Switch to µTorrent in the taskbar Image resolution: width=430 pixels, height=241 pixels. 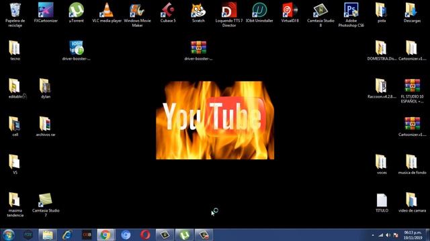click(184, 235)
